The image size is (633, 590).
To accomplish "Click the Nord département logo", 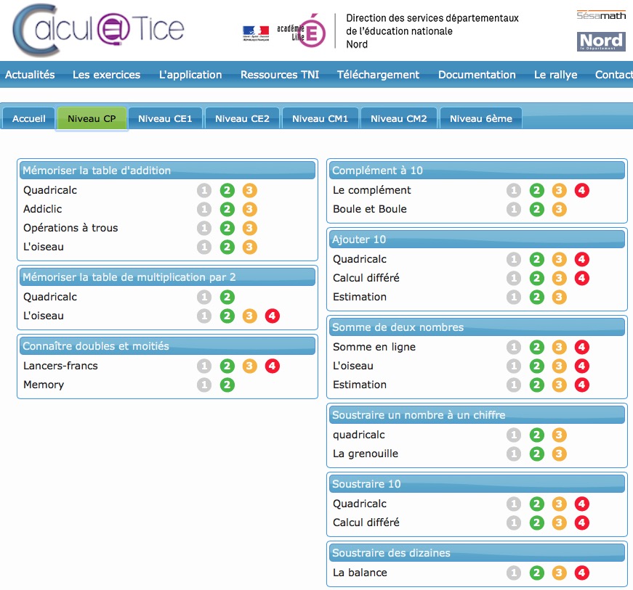I will coord(601,41).
